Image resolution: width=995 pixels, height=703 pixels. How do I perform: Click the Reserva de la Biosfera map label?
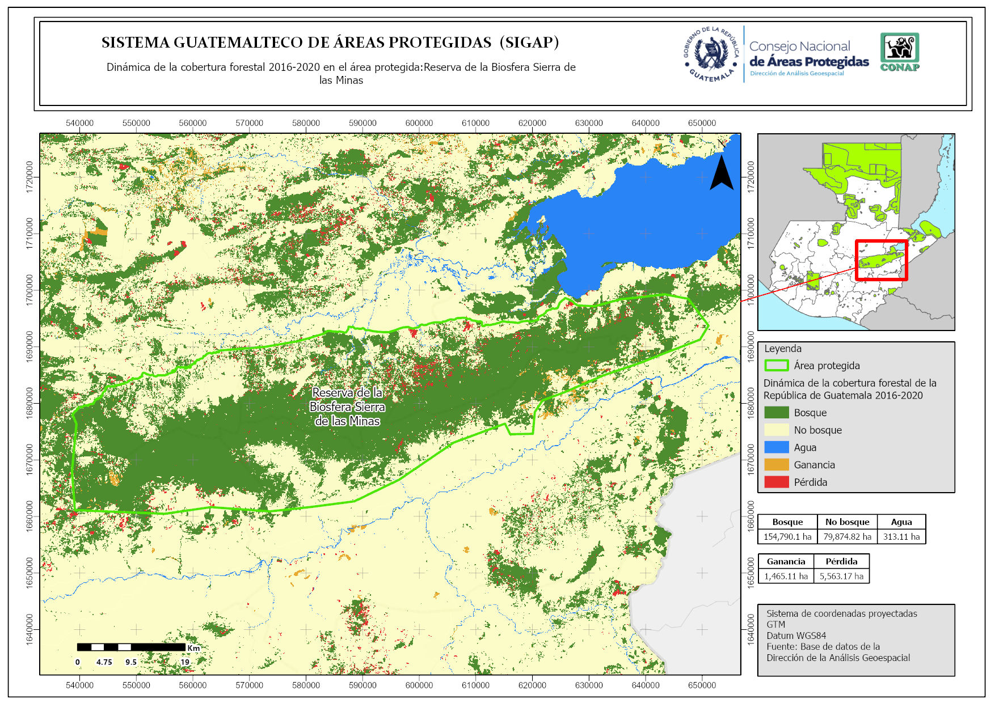(347, 406)
